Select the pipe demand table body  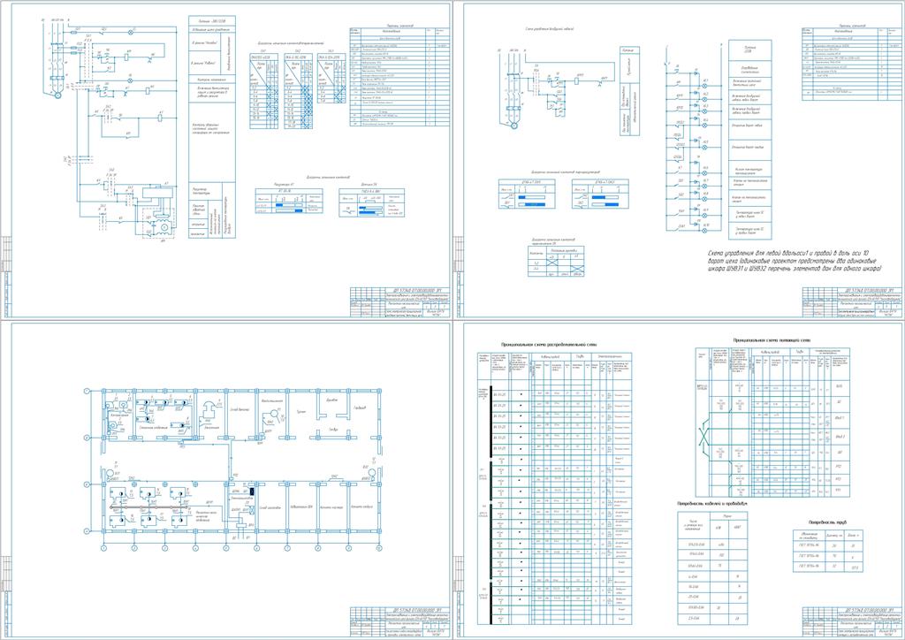click(827, 550)
